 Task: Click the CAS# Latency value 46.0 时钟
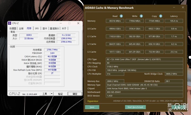point(52,57)
